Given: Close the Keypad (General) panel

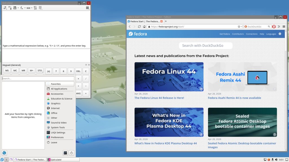Looking at the screenshot, I should [89, 65].
